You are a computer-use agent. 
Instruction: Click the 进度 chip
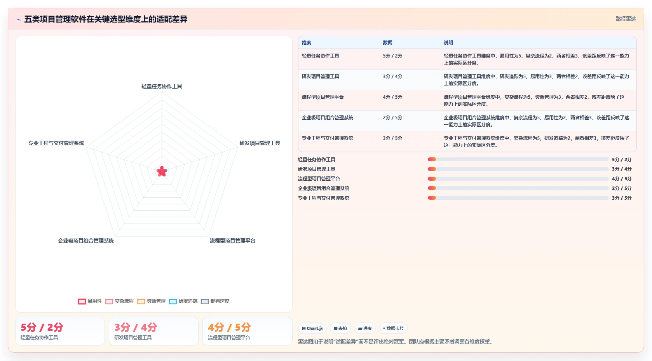pyautogui.click(x=365, y=328)
